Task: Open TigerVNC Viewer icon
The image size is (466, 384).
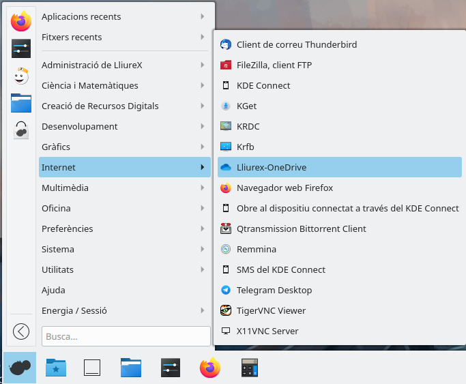Action: (x=226, y=311)
